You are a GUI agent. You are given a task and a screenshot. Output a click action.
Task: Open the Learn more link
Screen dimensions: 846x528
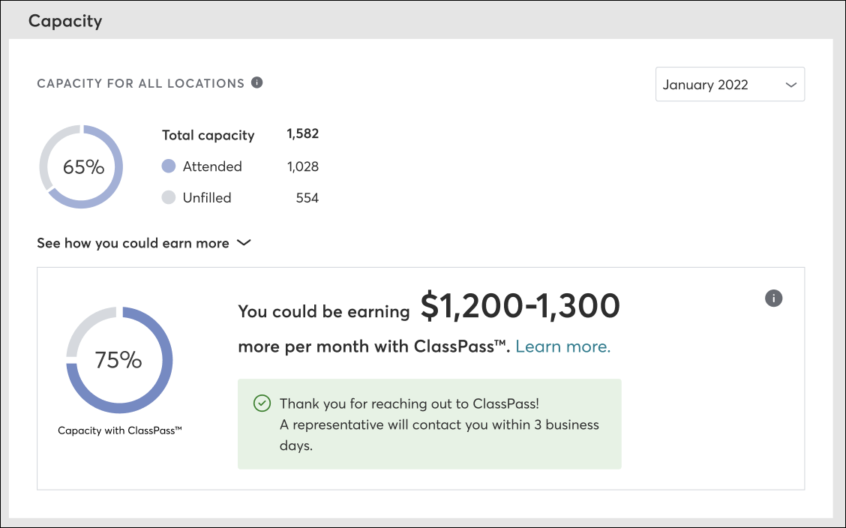coord(562,346)
